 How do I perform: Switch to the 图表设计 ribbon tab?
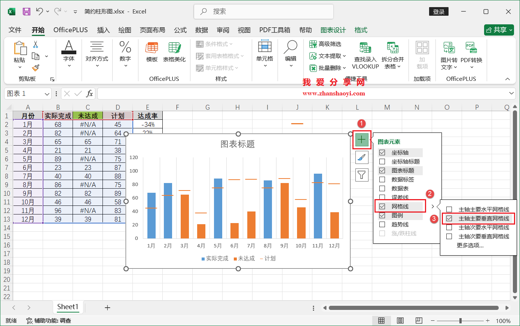[333, 30]
